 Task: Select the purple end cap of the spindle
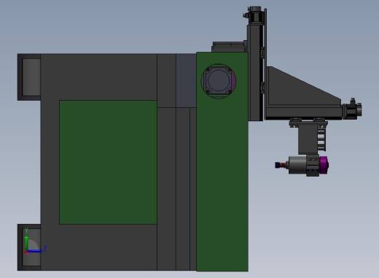click(x=324, y=165)
